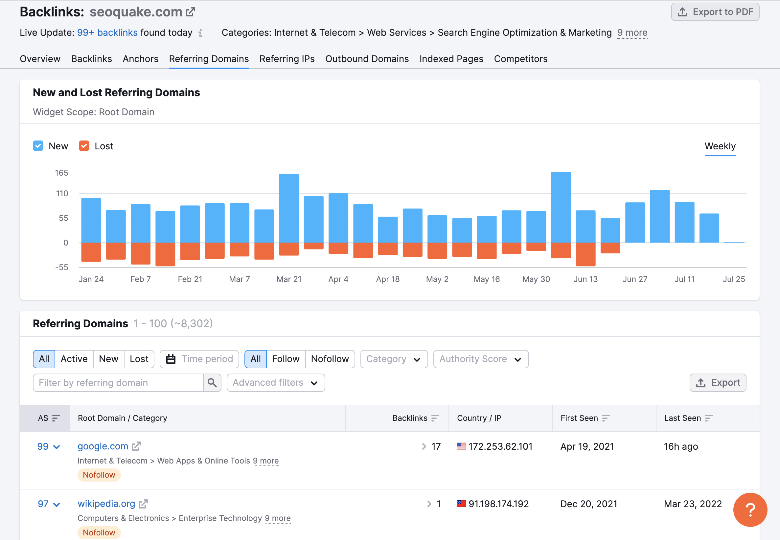Open the Advanced filters dropdown
Screen dimensions: 780x540
pyautogui.click(x=276, y=383)
